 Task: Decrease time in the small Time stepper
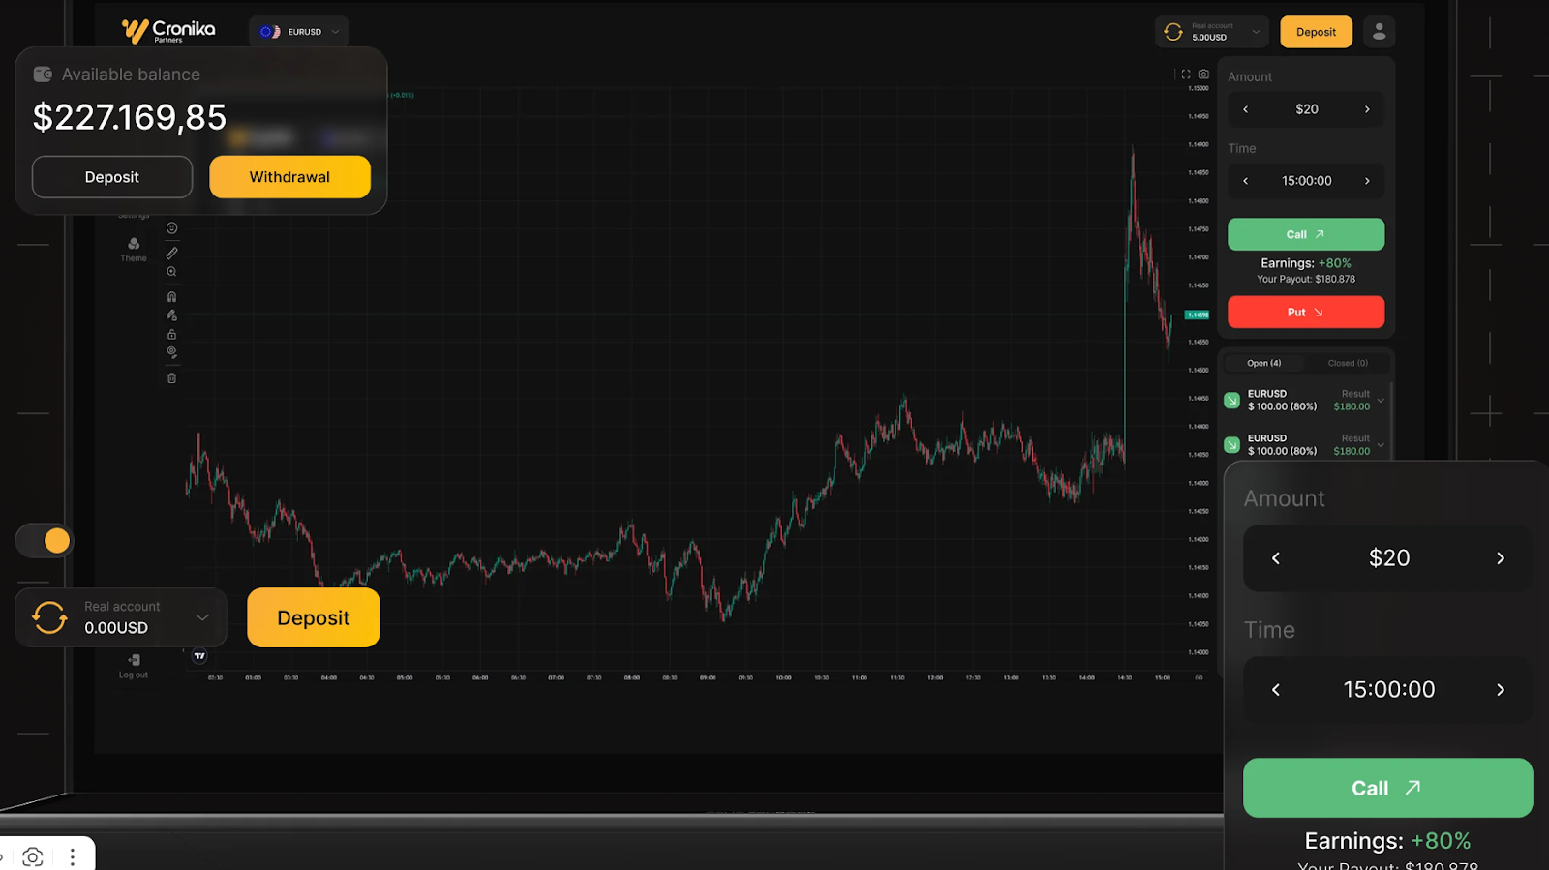click(1246, 181)
